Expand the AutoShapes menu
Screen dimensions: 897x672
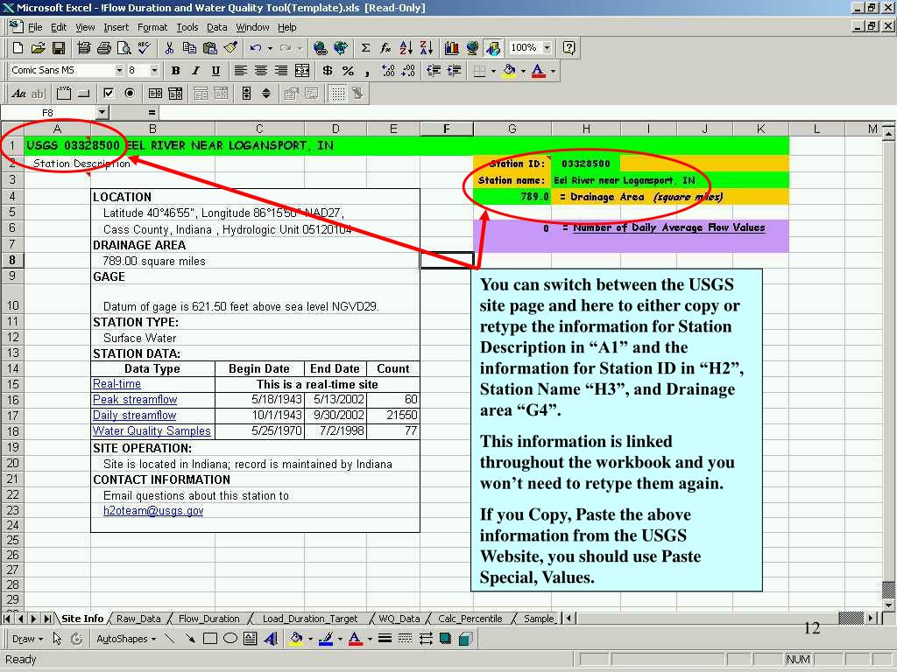(x=126, y=639)
